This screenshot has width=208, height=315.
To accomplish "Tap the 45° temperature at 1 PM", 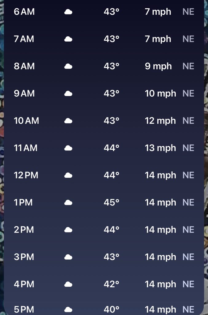I will (x=111, y=202).
